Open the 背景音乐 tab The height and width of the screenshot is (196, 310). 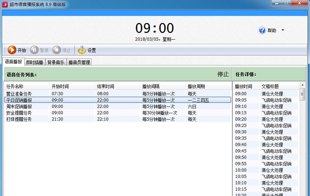pos(56,62)
